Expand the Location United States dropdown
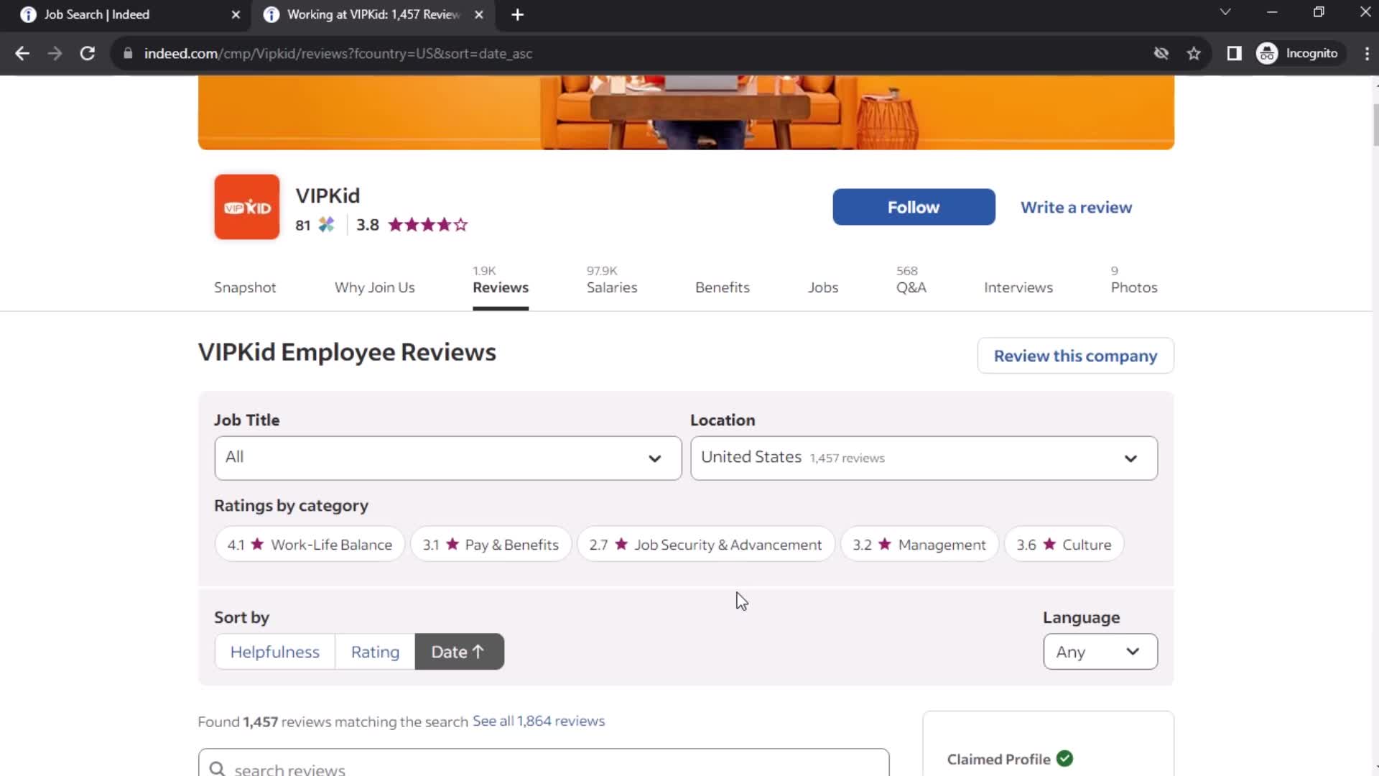Viewport: 1379px width, 776px height. (924, 458)
